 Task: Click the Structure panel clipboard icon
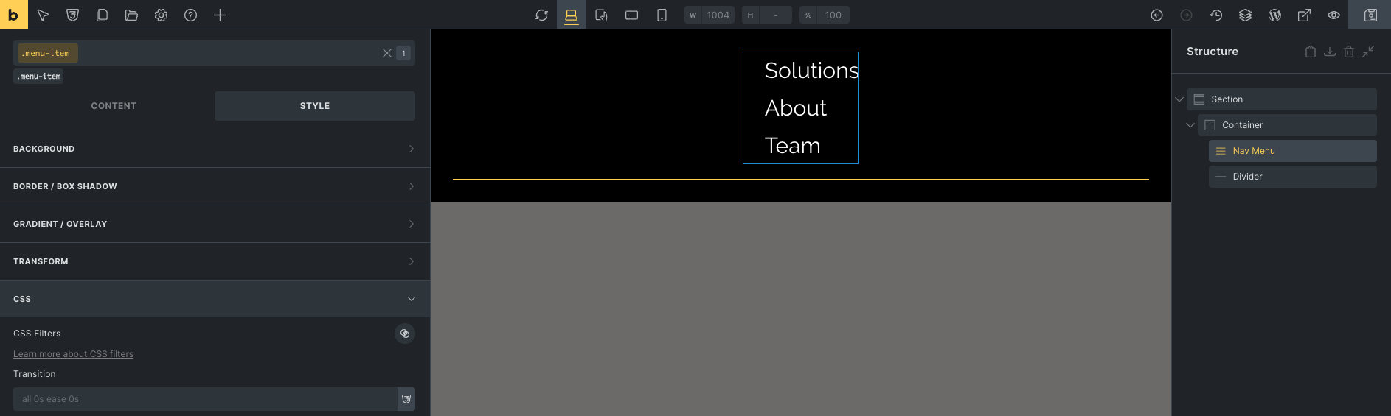point(1311,52)
